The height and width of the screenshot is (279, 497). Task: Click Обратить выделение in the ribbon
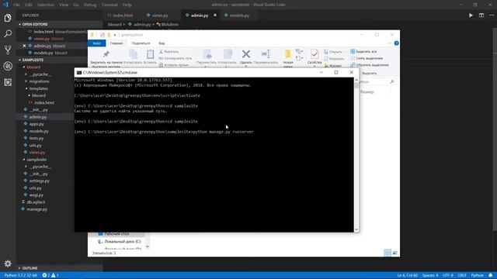pyautogui.click(x=370, y=65)
